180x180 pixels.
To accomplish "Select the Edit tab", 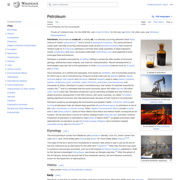I will tap(149, 22).
